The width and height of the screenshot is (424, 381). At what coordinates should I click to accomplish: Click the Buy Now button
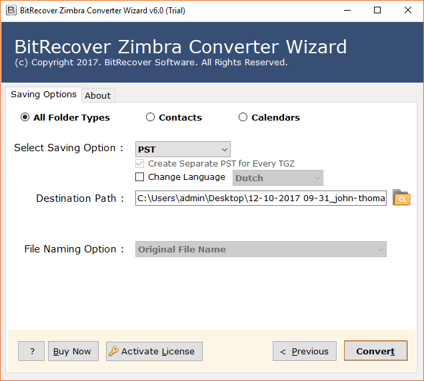point(73,351)
